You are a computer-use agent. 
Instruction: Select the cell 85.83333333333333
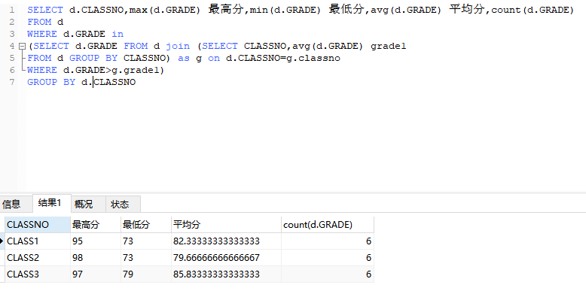click(x=226, y=274)
